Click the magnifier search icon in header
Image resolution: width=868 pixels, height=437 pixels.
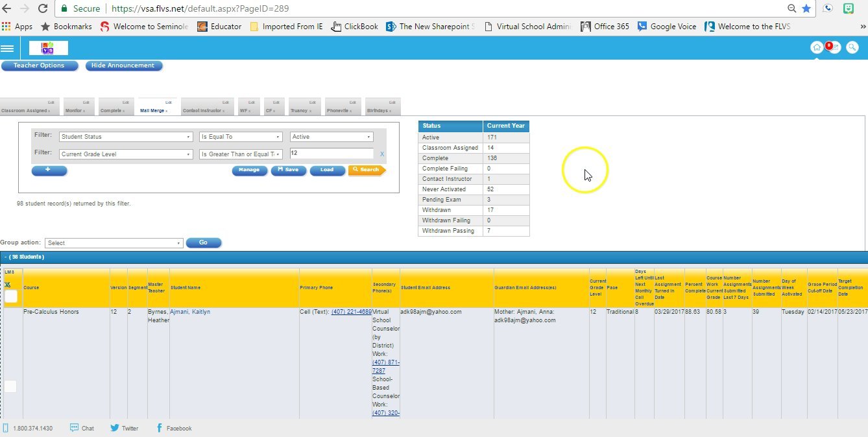(x=852, y=47)
